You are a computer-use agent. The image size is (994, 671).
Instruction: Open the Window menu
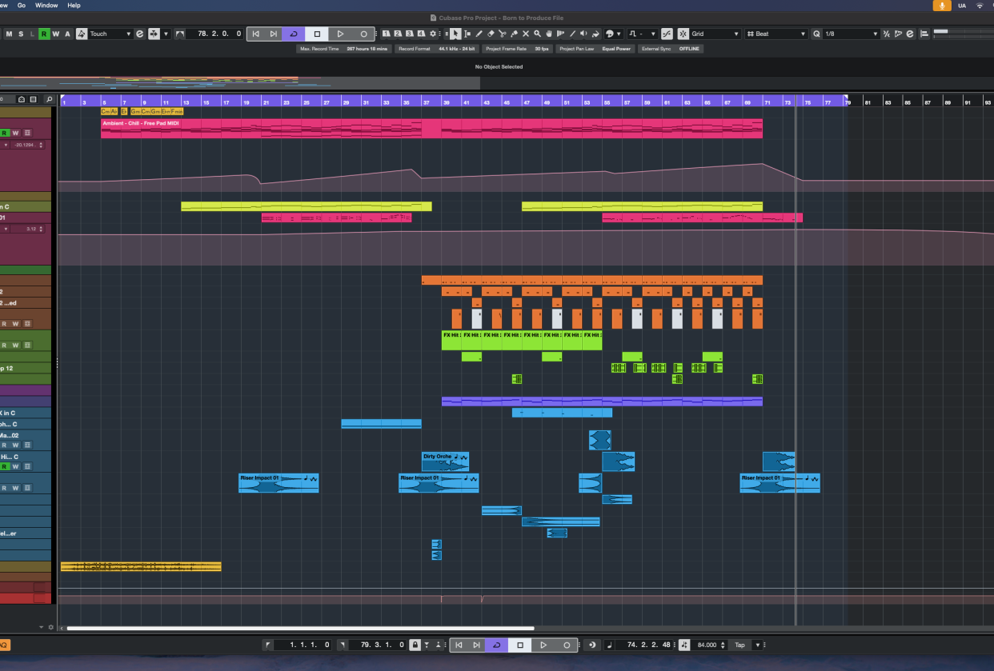(x=46, y=5)
